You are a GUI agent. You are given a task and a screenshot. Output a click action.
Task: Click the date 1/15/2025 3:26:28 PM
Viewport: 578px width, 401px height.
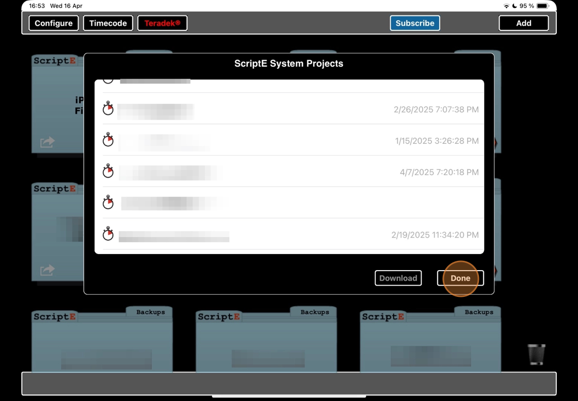click(437, 141)
